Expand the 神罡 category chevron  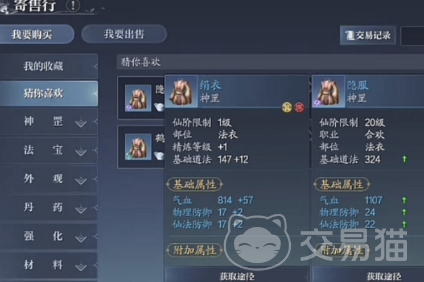(81, 122)
